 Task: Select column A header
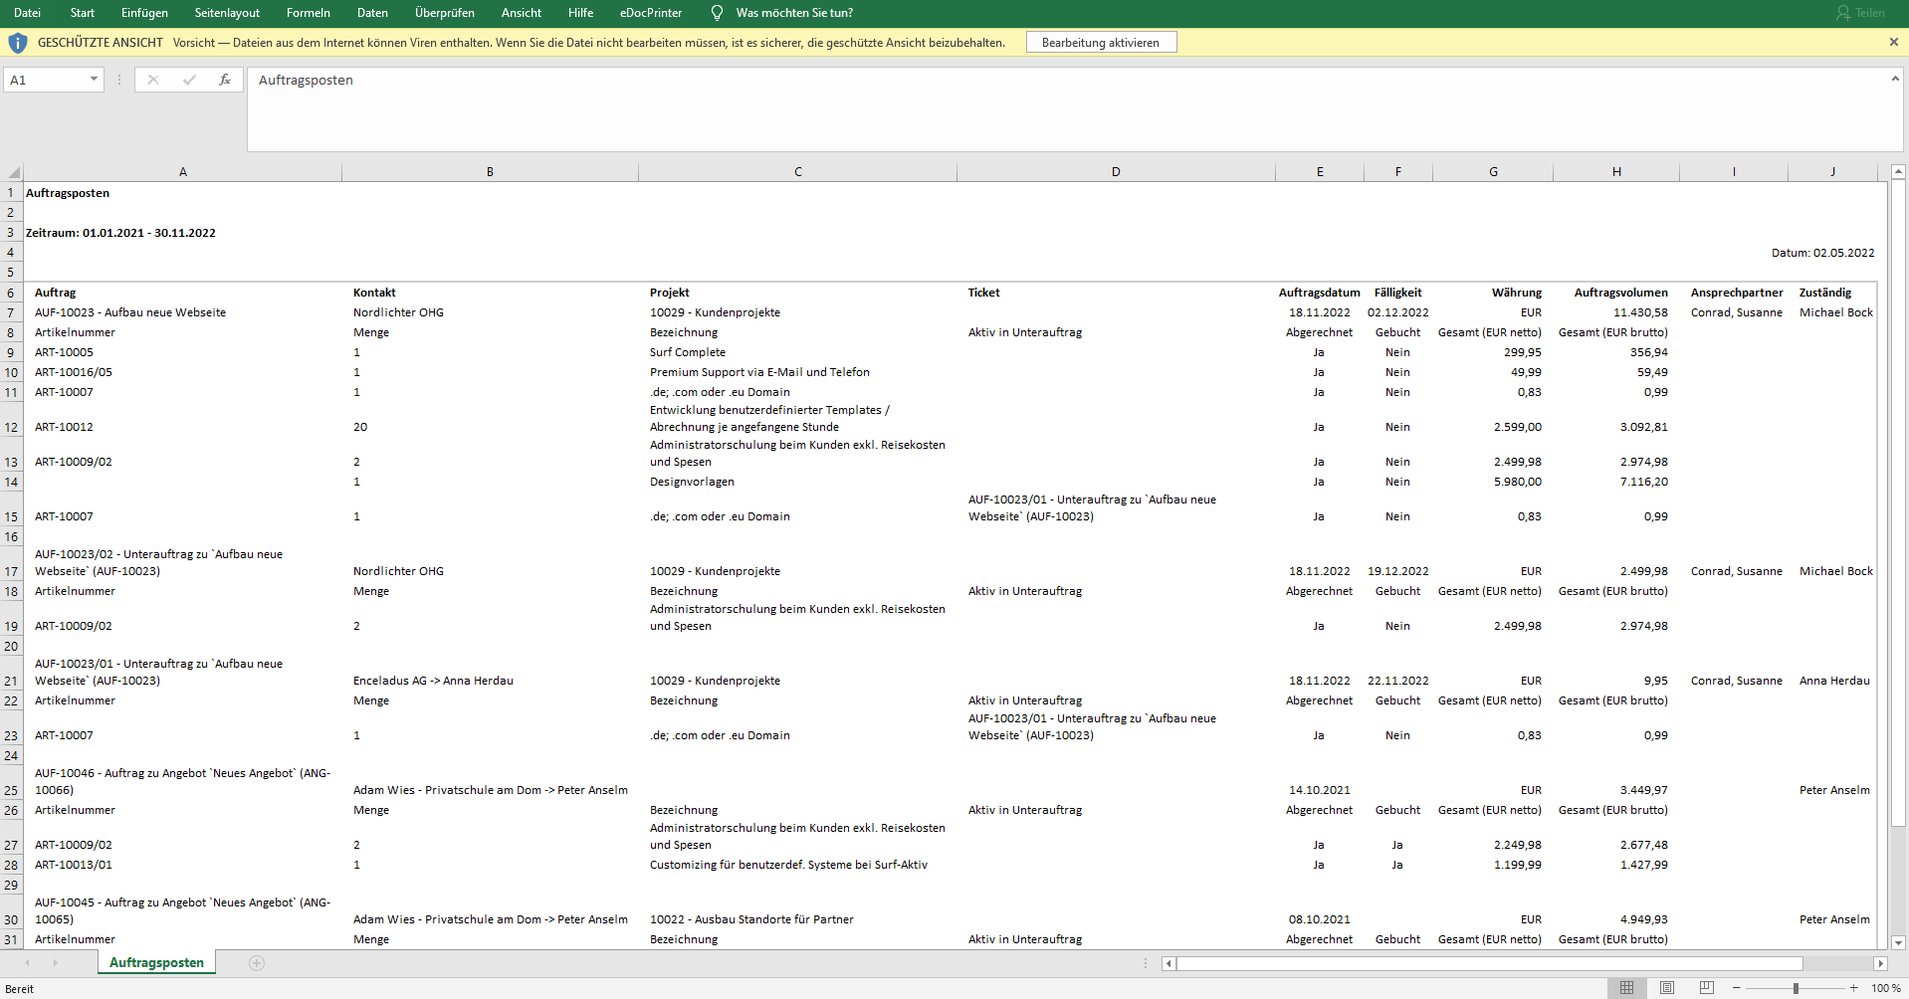tap(182, 172)
